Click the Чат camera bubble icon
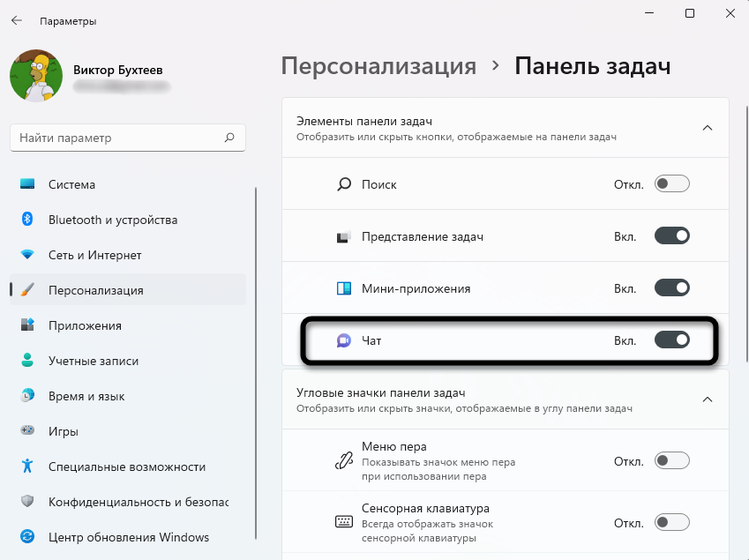This screenshot has width=749, height=560. point(344,340)
